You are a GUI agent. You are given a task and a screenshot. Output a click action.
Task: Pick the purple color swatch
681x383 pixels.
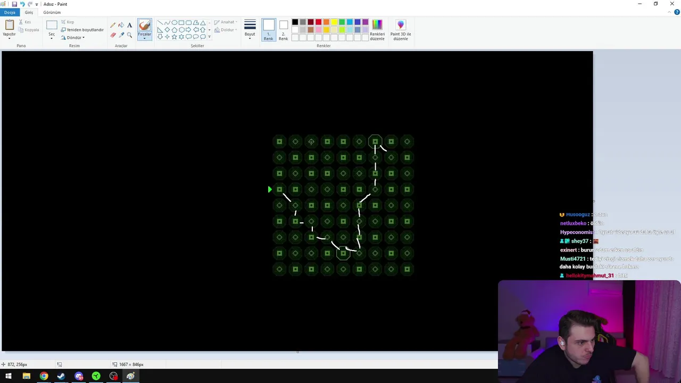[x=365, y=22]
